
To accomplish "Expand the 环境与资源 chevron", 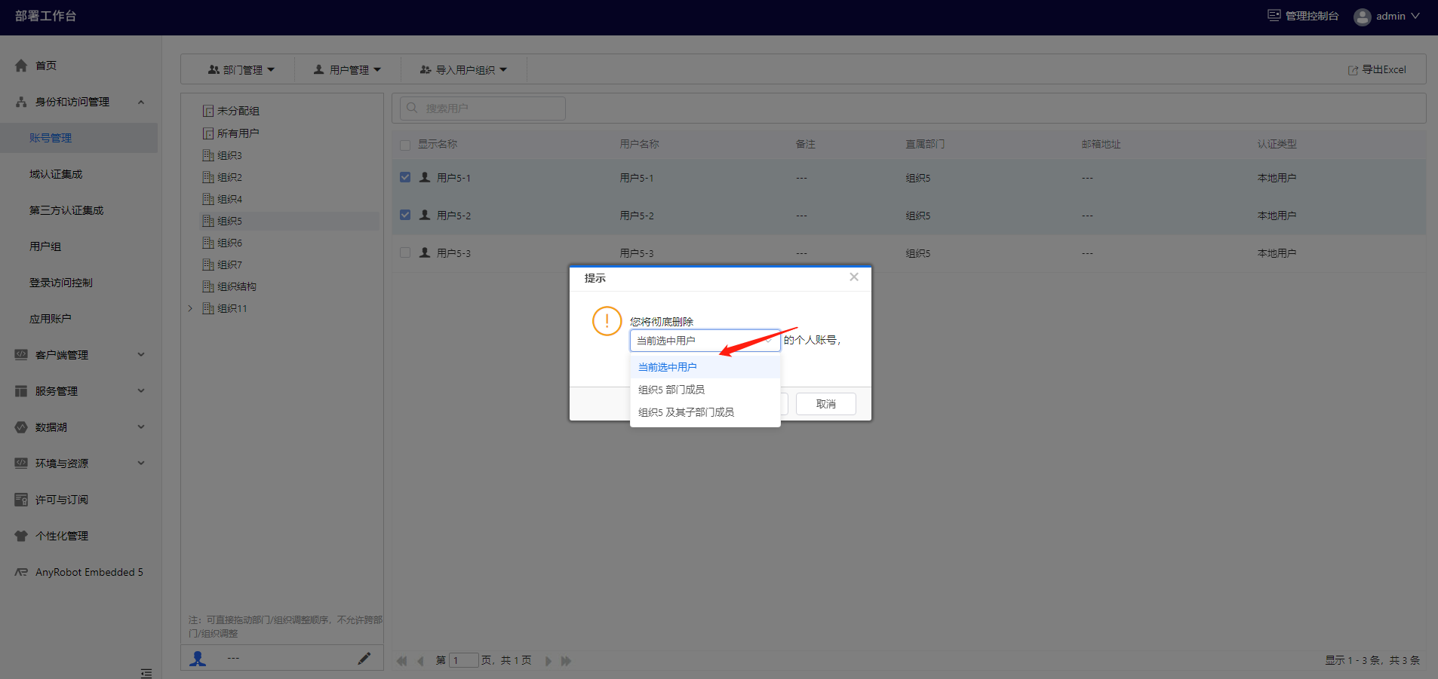I will [x=141, y=463].
